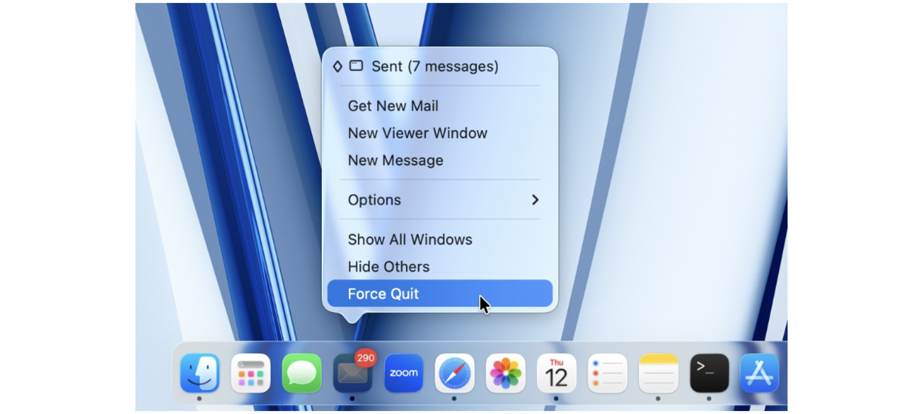Open Finder from the Dock
Image resolution: width=920 pixels, height=414 pixels.
click(x=200, y=373)
